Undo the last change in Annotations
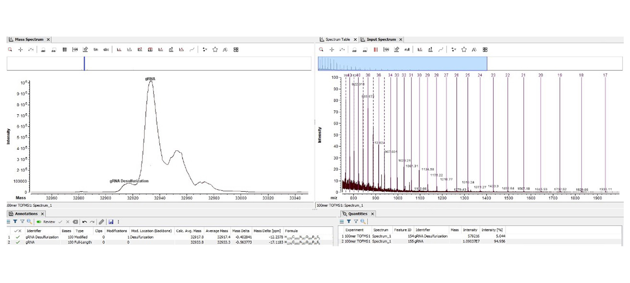The image size is (630, 283). [x=84, y=222]
